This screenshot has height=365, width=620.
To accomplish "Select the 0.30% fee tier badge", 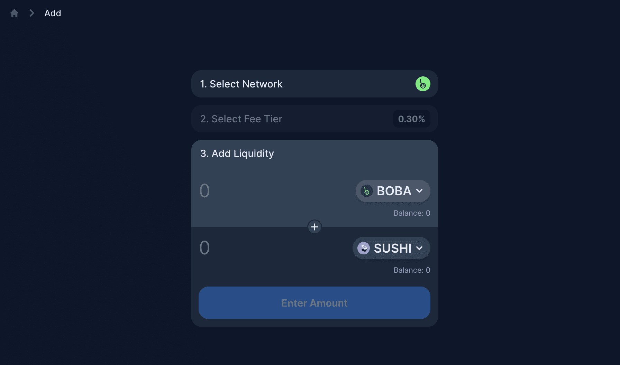I will click(x=411, y=119).
